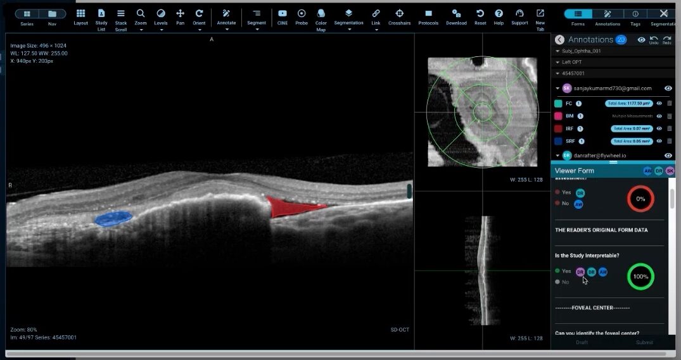Select Yes for Is the Study Interpretable
681x360 pixels.
click(x=557, y=271)
